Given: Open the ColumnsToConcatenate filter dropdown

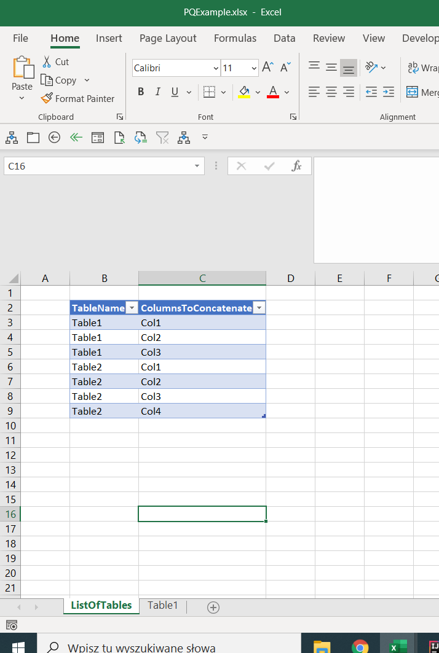Looking at the screenshot, I should pos(259,308).
